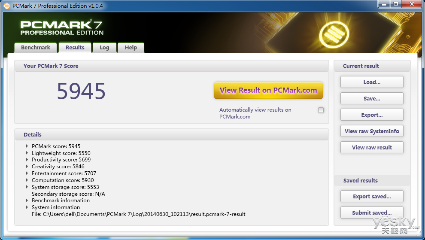The width and height of the screenshot is (425, 240).
Task: Open the Help tab
Action: click(131, 48)
